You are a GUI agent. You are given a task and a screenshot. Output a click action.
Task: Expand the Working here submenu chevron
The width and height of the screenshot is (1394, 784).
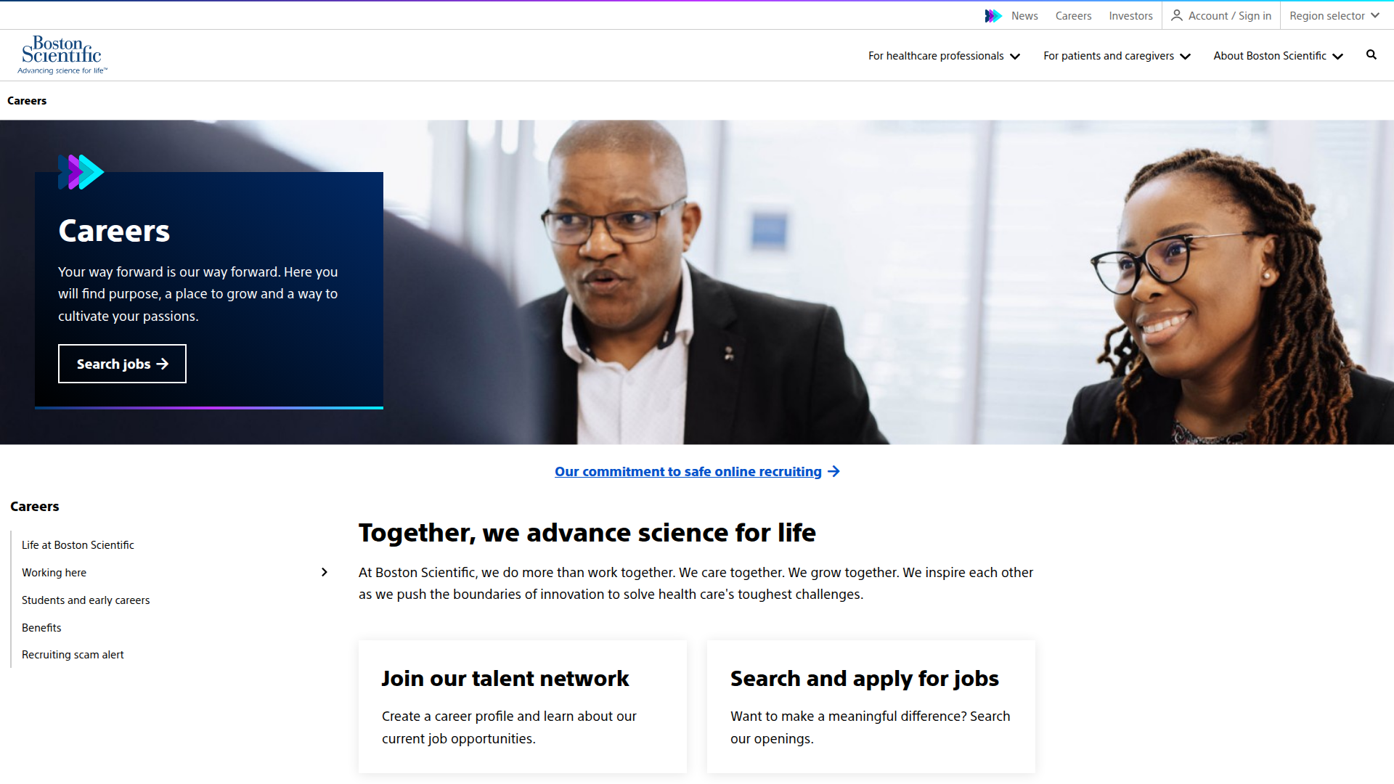(x=325, y=573)
